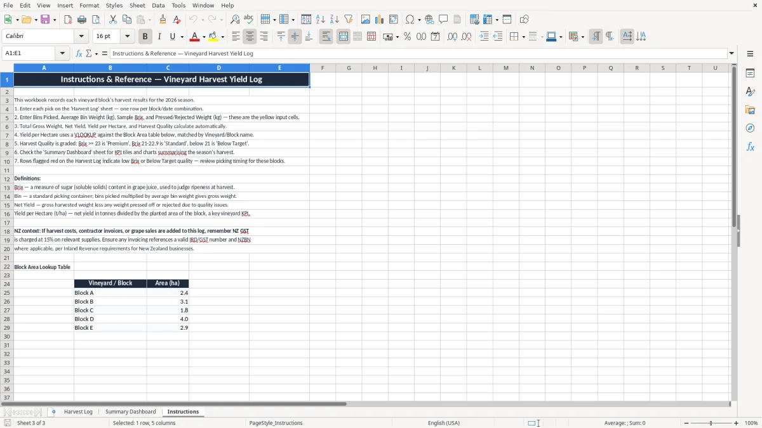Insert Chart icon in toolbar
762x428 pixels.
tap(380, 20)
